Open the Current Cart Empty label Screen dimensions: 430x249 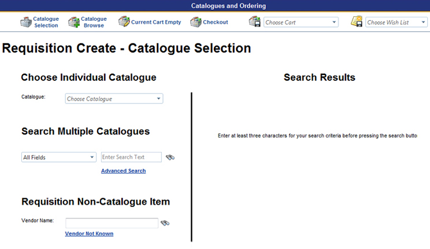coord(156,23)
